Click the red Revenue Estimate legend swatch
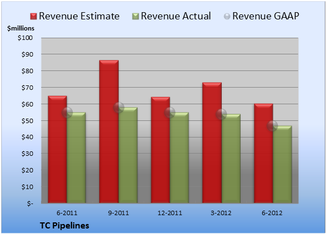Image resolution: width=326 pixels, height=234 pixels. tap(33, 17)
